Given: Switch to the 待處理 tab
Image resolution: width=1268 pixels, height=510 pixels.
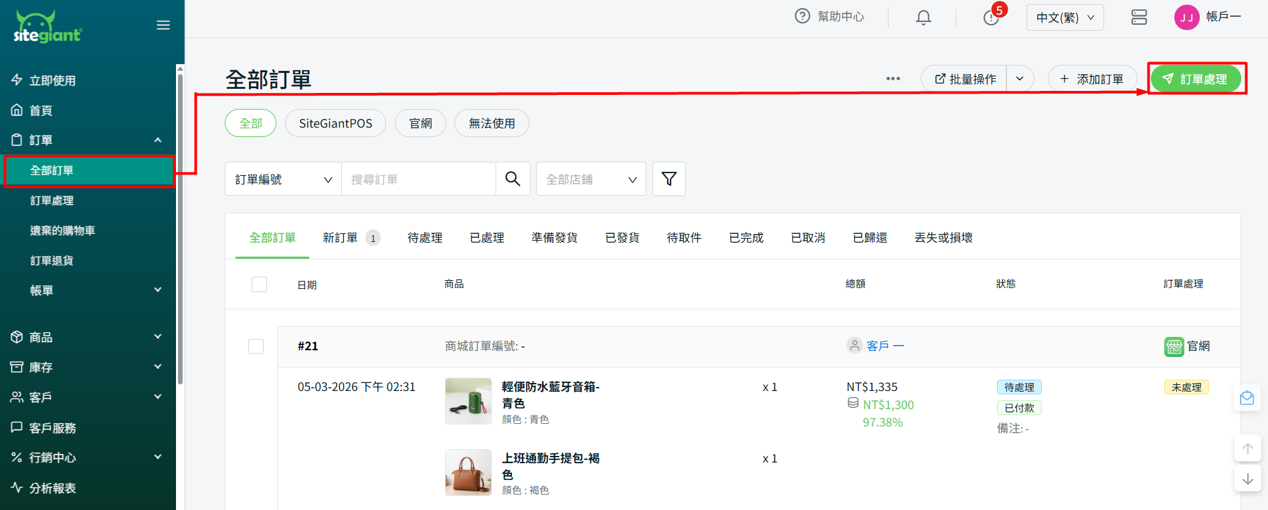Looking at the screenshot, I should 425,238.
